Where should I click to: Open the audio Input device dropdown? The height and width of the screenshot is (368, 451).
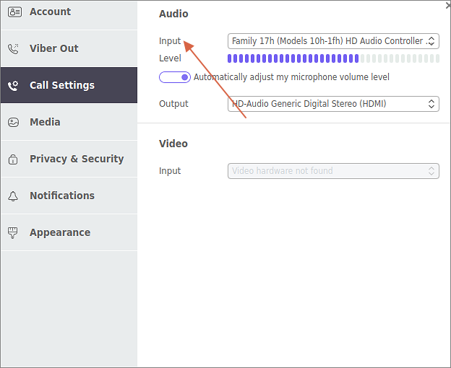[333, 41]
